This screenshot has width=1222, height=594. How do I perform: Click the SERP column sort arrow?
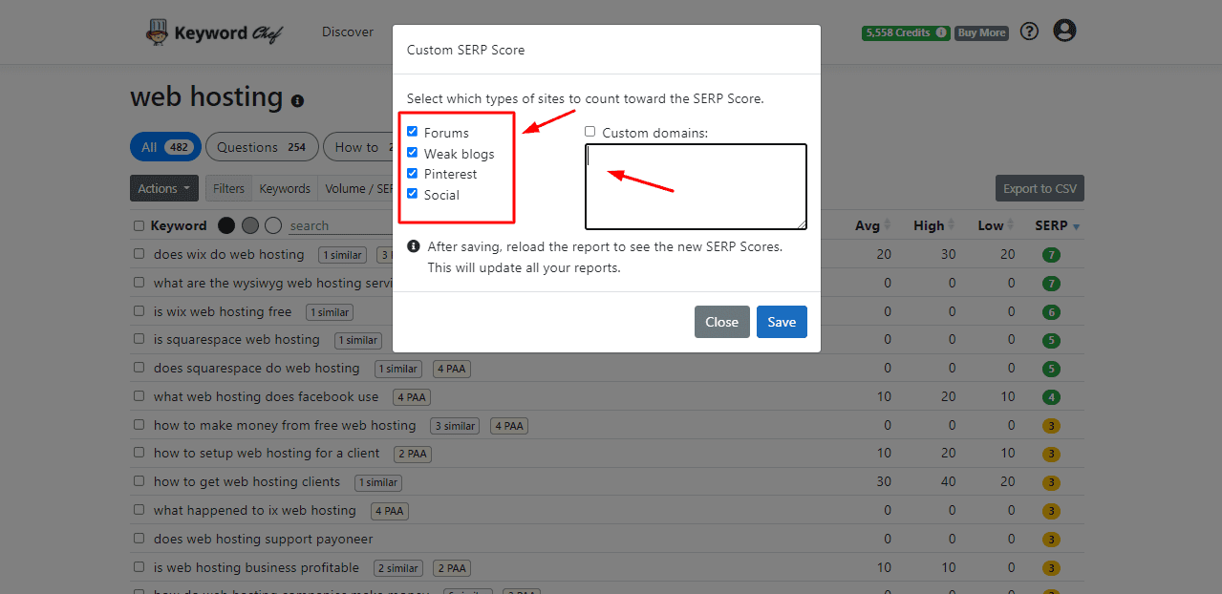[x=1077, y=226]
